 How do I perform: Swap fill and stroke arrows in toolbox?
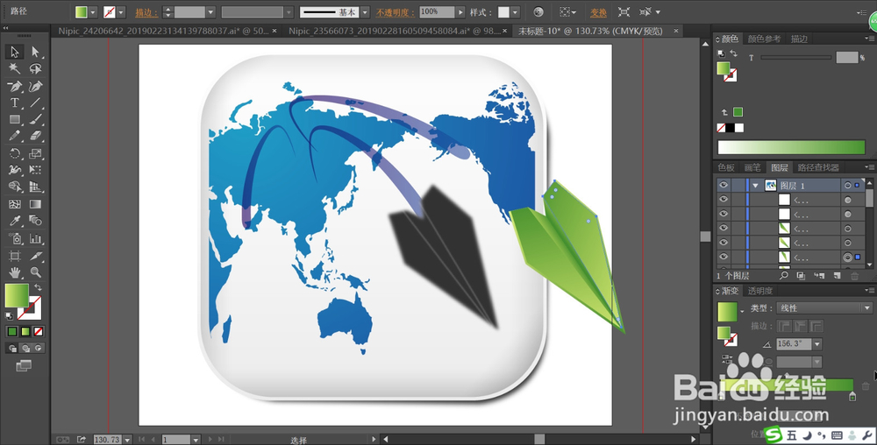click(x=38, y=287)
